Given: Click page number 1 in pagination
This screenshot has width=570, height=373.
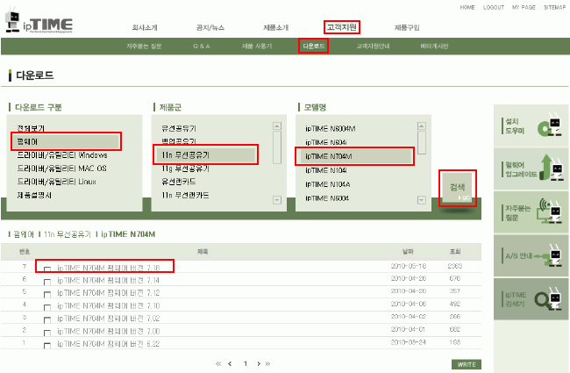Looking at the screenshot, I should pos(246,363).
